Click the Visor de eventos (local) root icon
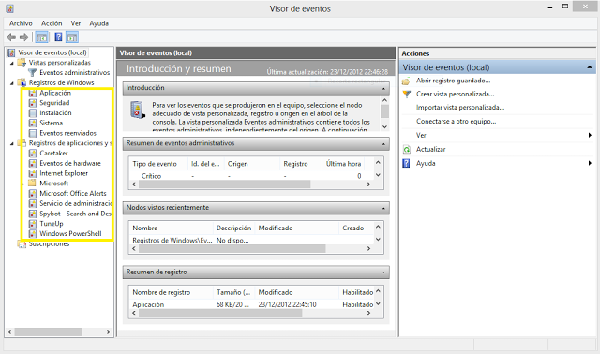600x354 pixels. coord(11,52)
